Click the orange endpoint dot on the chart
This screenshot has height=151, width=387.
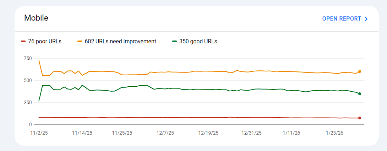tap(360, 71)
